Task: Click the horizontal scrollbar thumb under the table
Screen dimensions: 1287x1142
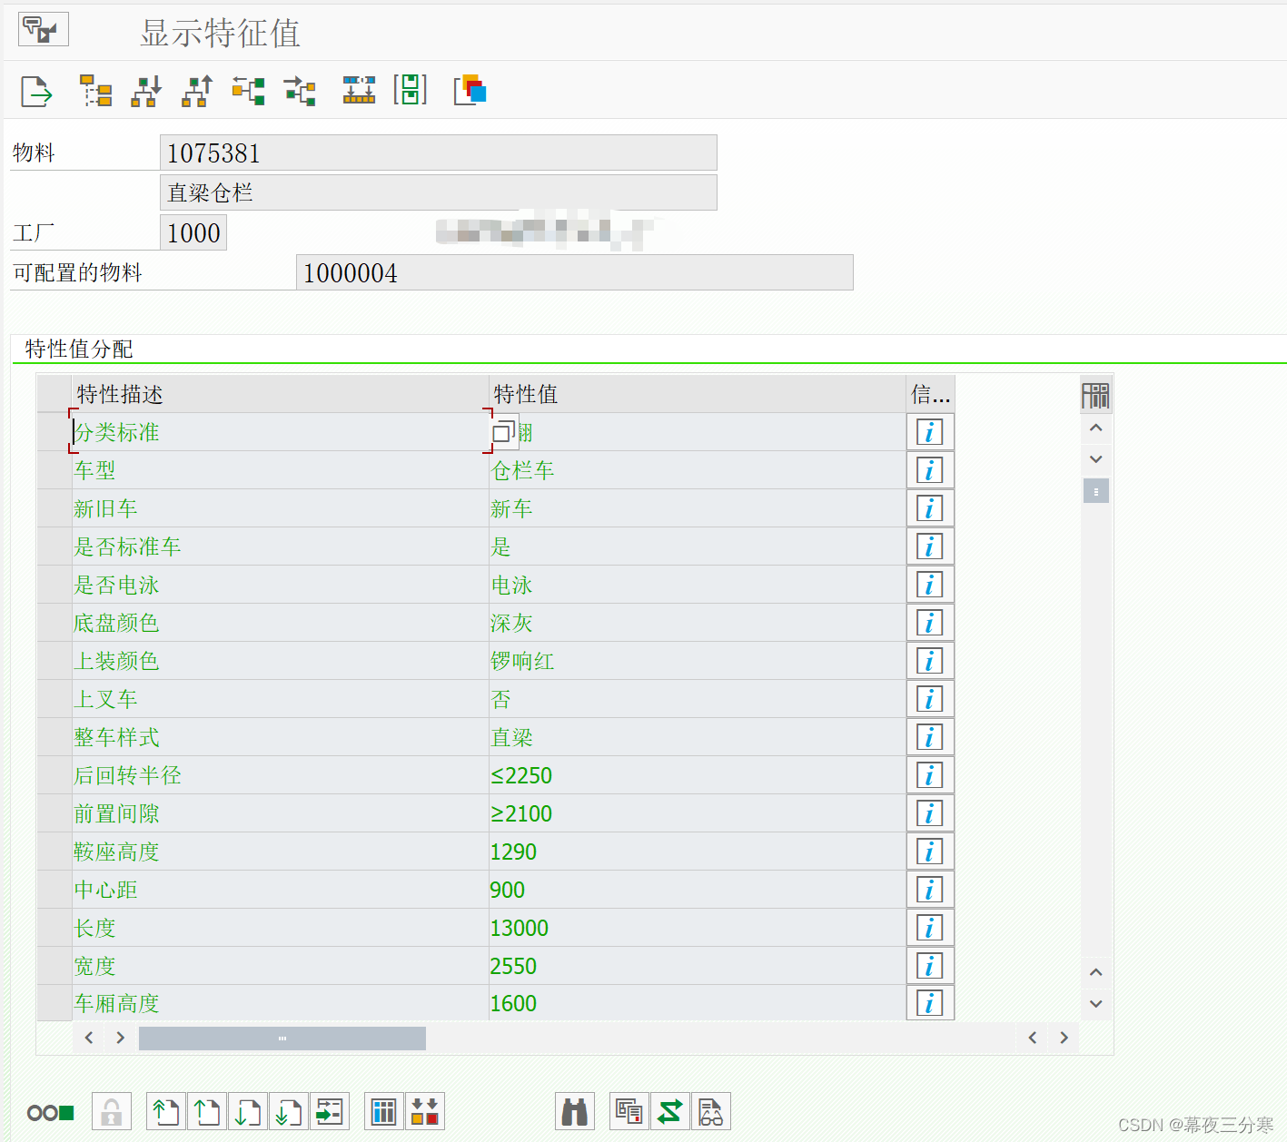Action: pos(282,1038)
